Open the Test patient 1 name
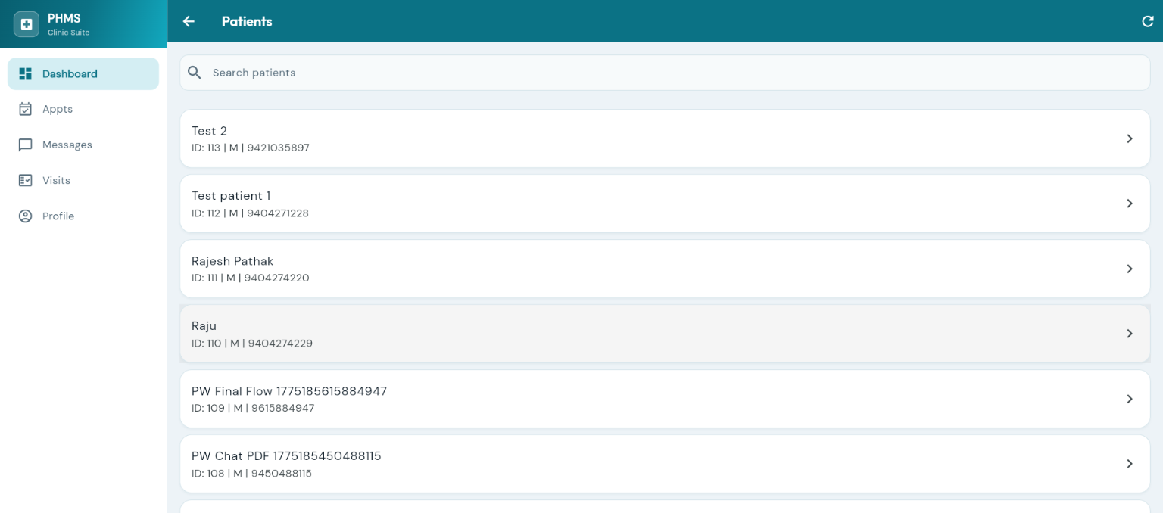This screenshot has height=513, width=1163. tap(231, 196)
